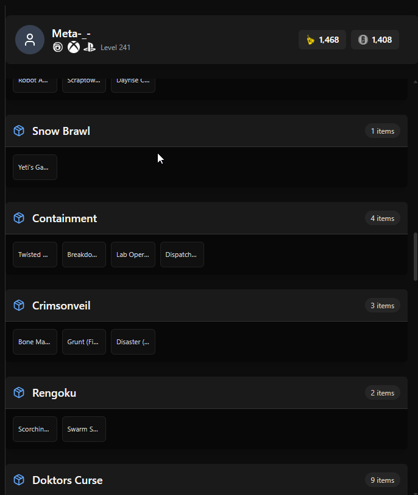Click the Containment package cube icon
Image resolution: width=418 pixels, height=495 pixels.
[x=19, y=218]
